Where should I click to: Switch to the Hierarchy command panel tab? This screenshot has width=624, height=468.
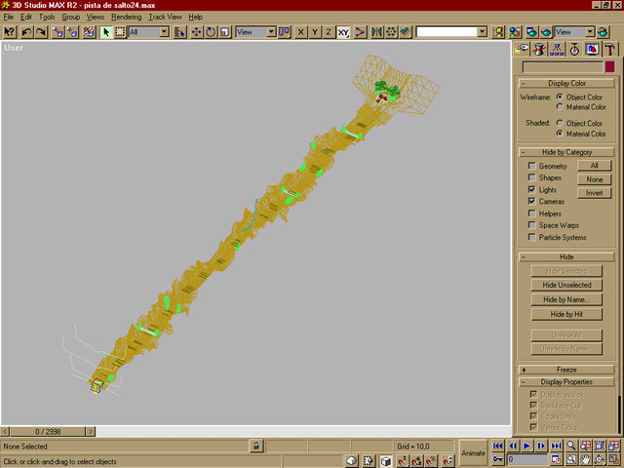[557, 50]
